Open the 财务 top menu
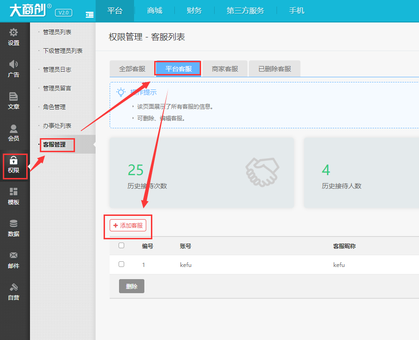Image resolution: width=419 pixels, height=340 pixels. 195,11
